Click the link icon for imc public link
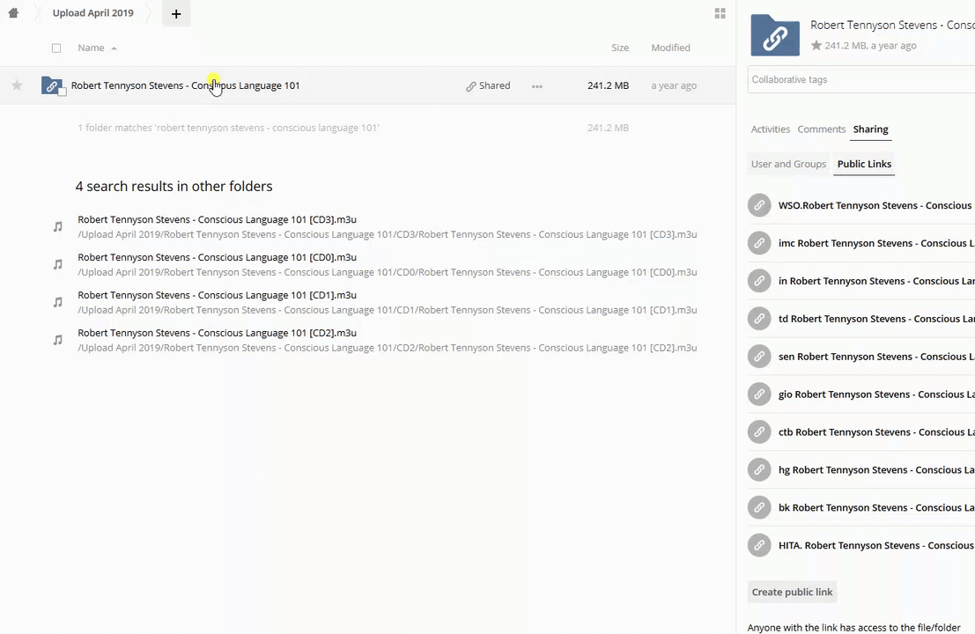Viewport: 975px width, 634px height. coord(759,243)
